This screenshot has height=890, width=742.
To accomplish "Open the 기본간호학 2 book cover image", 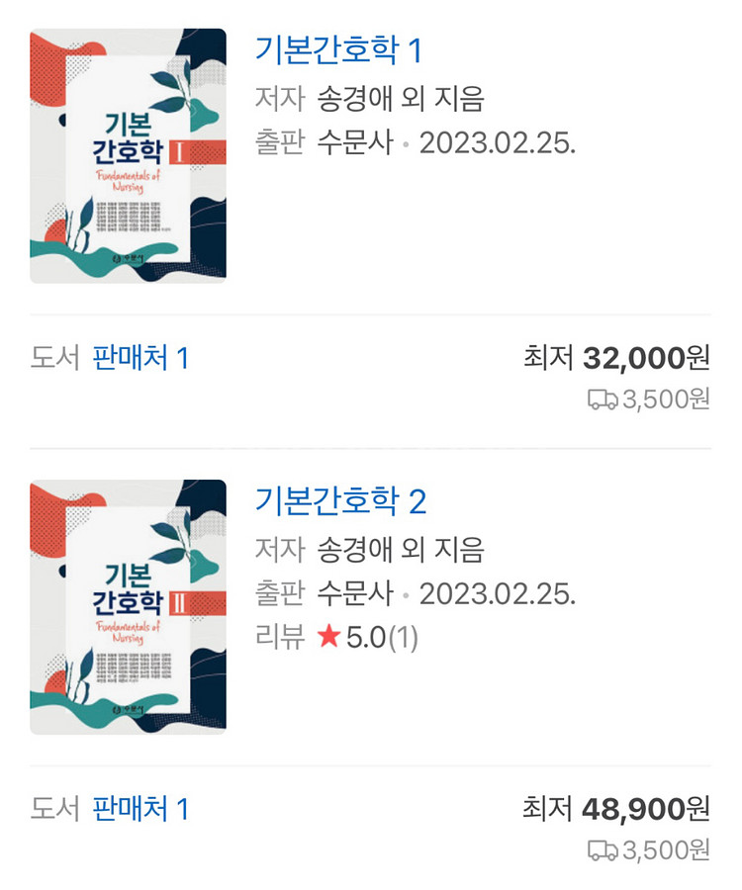I will [128, 606].
